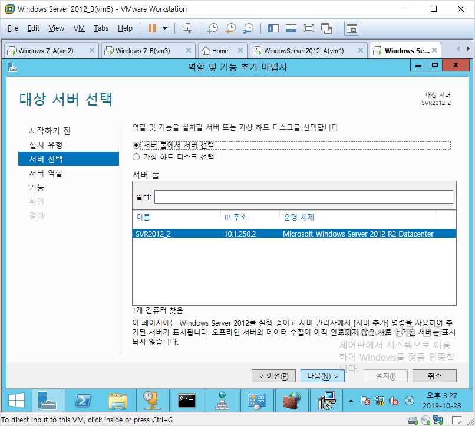Click the 필터 input field
The width and height of the screenshot is (475, 426).
304,197
